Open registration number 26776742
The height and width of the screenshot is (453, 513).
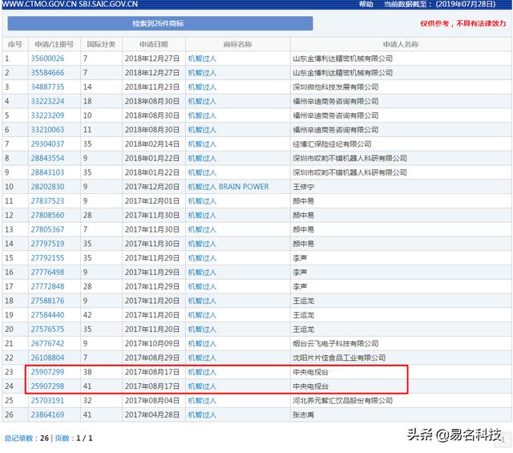click(47, 343)
